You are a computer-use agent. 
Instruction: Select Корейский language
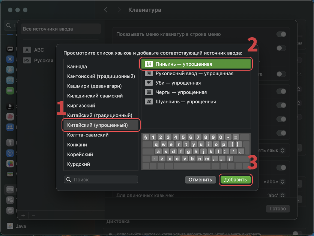pos(80,154)
